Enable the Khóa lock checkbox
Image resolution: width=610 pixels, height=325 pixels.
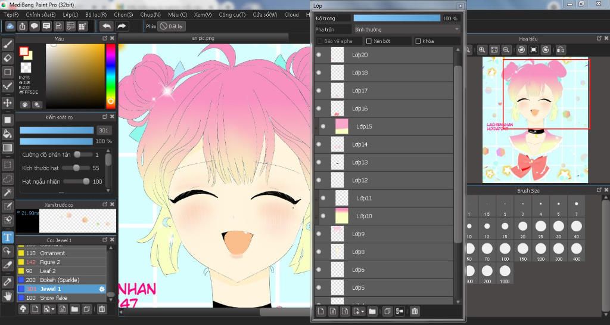click(418, 41)
